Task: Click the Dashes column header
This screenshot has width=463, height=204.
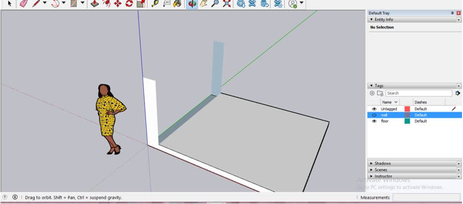Action: coord(429,102)
